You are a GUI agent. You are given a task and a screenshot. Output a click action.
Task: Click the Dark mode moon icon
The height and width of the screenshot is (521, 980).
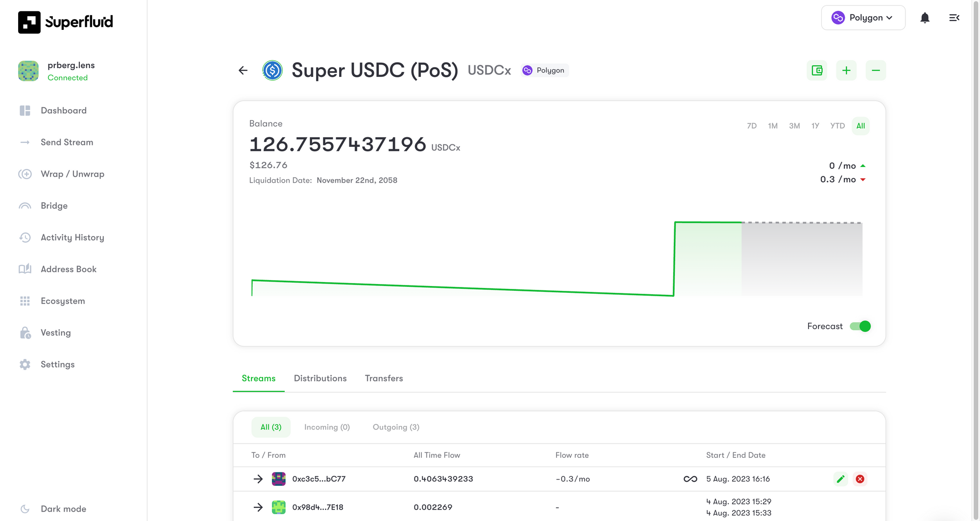(x=25, y=509)
